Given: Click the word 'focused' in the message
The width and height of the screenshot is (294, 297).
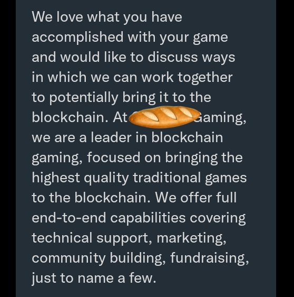Looking at the screenshot, I should pyautogui.click(x=113, y=157).
